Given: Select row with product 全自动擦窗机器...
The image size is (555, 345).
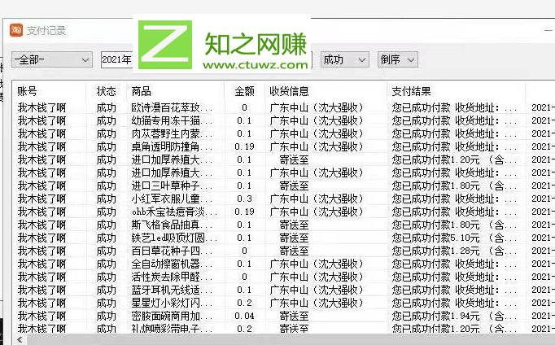Looking at the screenshot, I should [x=283, y=264].
